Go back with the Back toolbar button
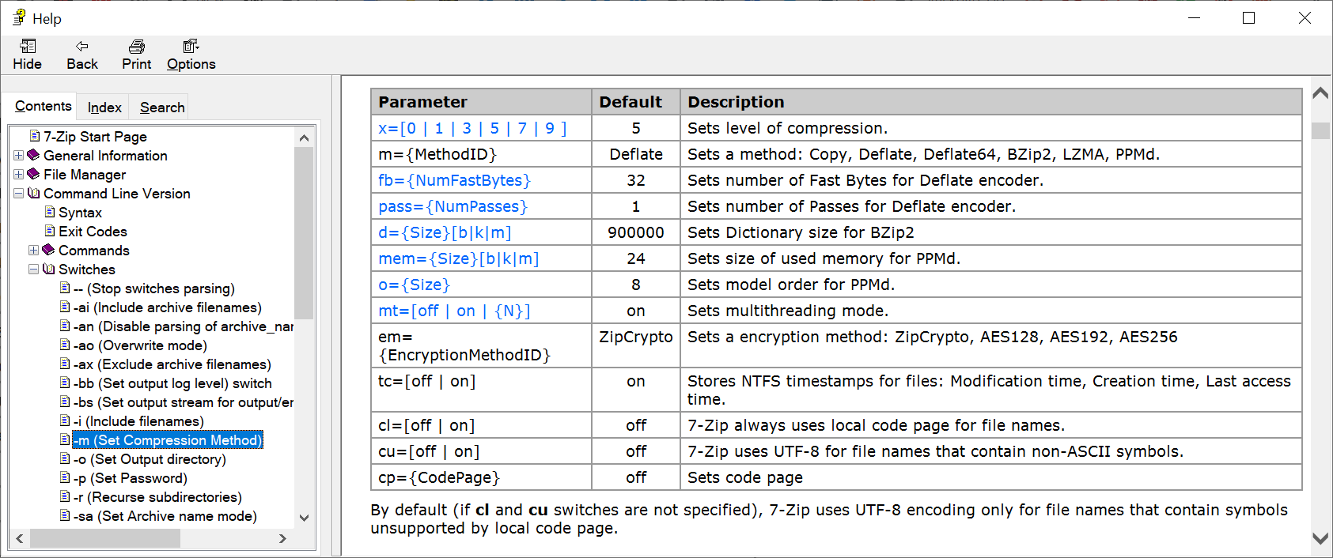Screen dimensions: 1333x558 coord(82,55)
